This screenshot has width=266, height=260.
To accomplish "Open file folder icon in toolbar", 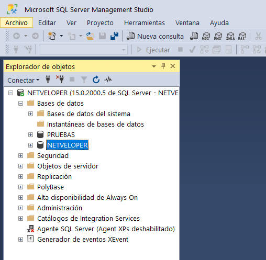I will 90,36.
